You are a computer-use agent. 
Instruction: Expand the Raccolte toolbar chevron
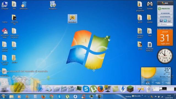(x=142, y=95)
